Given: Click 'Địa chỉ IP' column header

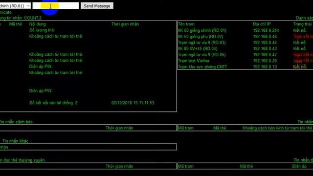Looking at the screenshot, I should point(262,24).
